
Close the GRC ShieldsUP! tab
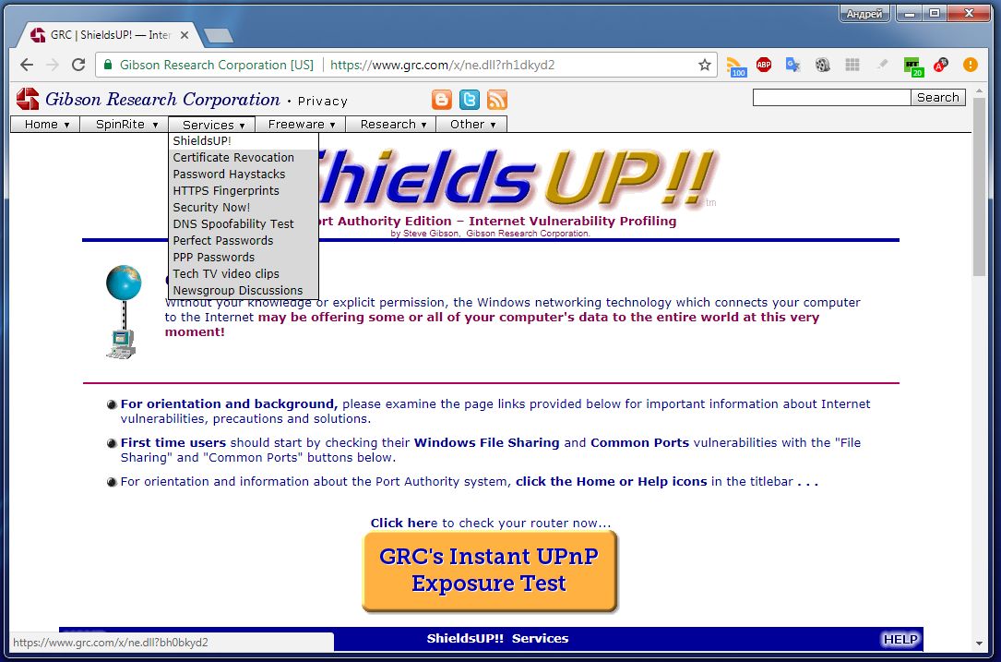pos(185,35)
